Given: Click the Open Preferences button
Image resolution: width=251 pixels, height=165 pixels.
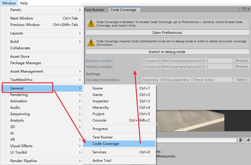Looking at the screenshot, I should [x=167, y=33].
